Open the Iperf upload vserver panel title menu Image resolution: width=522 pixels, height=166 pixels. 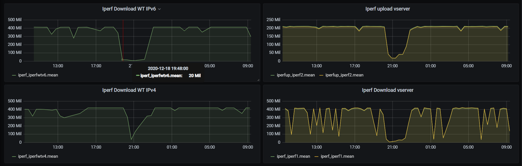388,9
